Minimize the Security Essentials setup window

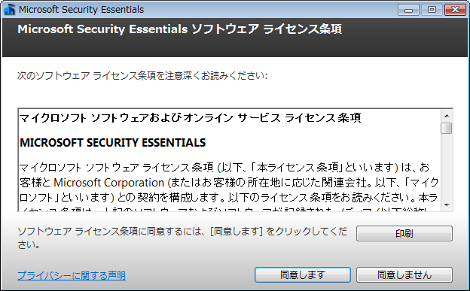tap(408, 10)
